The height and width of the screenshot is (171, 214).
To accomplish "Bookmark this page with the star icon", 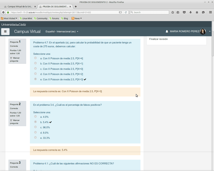I will pos(173,12).
